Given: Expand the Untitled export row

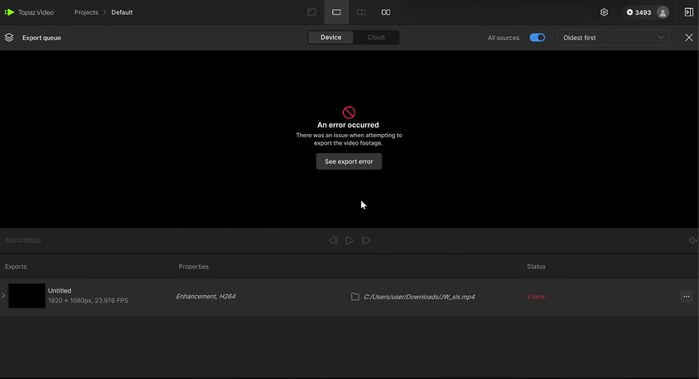Looking at the screenshot, I should 3,296.
